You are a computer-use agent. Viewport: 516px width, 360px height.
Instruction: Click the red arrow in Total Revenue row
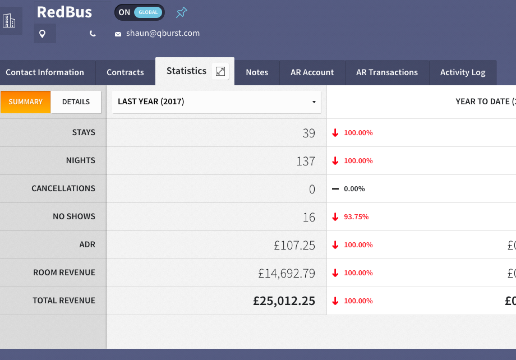(335, 301)
